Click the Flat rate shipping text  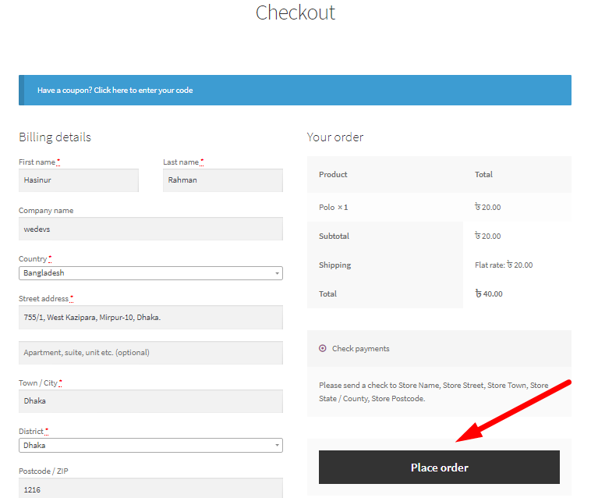(504, 265)
